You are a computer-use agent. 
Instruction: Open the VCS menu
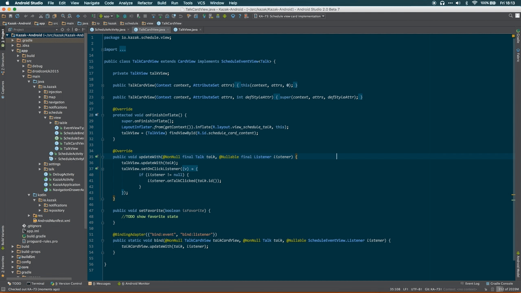coord(201,3)
